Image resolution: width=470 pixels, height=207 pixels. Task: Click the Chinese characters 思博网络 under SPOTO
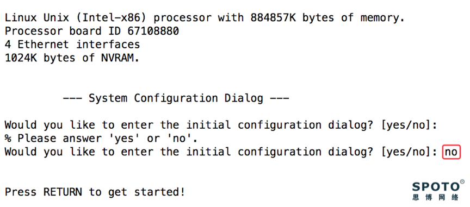(x=436, y=197)
